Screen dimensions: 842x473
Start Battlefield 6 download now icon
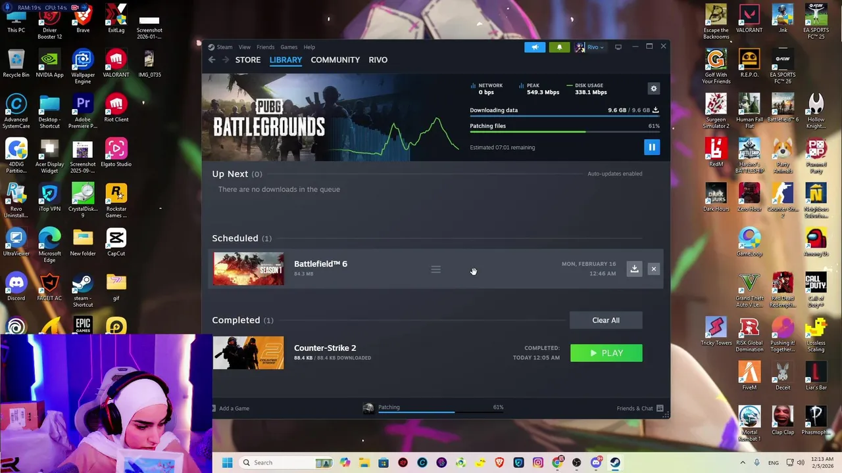pyautogui.click(x=634, y=269)
